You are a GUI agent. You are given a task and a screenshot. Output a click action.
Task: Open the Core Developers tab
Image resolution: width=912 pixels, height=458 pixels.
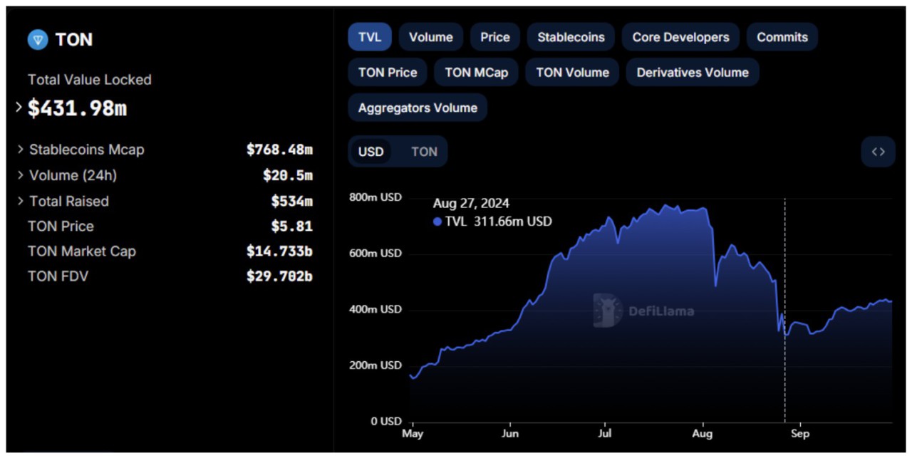click(680, 36)
